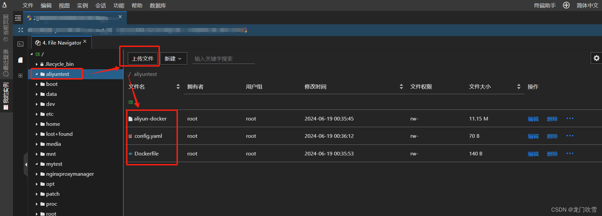Open 当前页面 side panel tab
Image resolution: width=602 pixels, height=216 pixels.
tap(6, 28)
